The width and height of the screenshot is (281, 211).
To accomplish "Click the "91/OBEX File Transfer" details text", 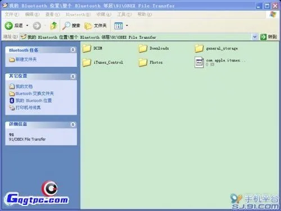I will [x=28, y=139].
